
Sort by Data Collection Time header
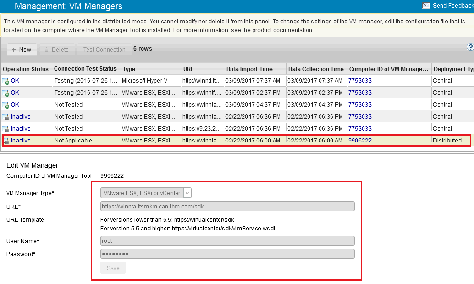coord(316,69)
